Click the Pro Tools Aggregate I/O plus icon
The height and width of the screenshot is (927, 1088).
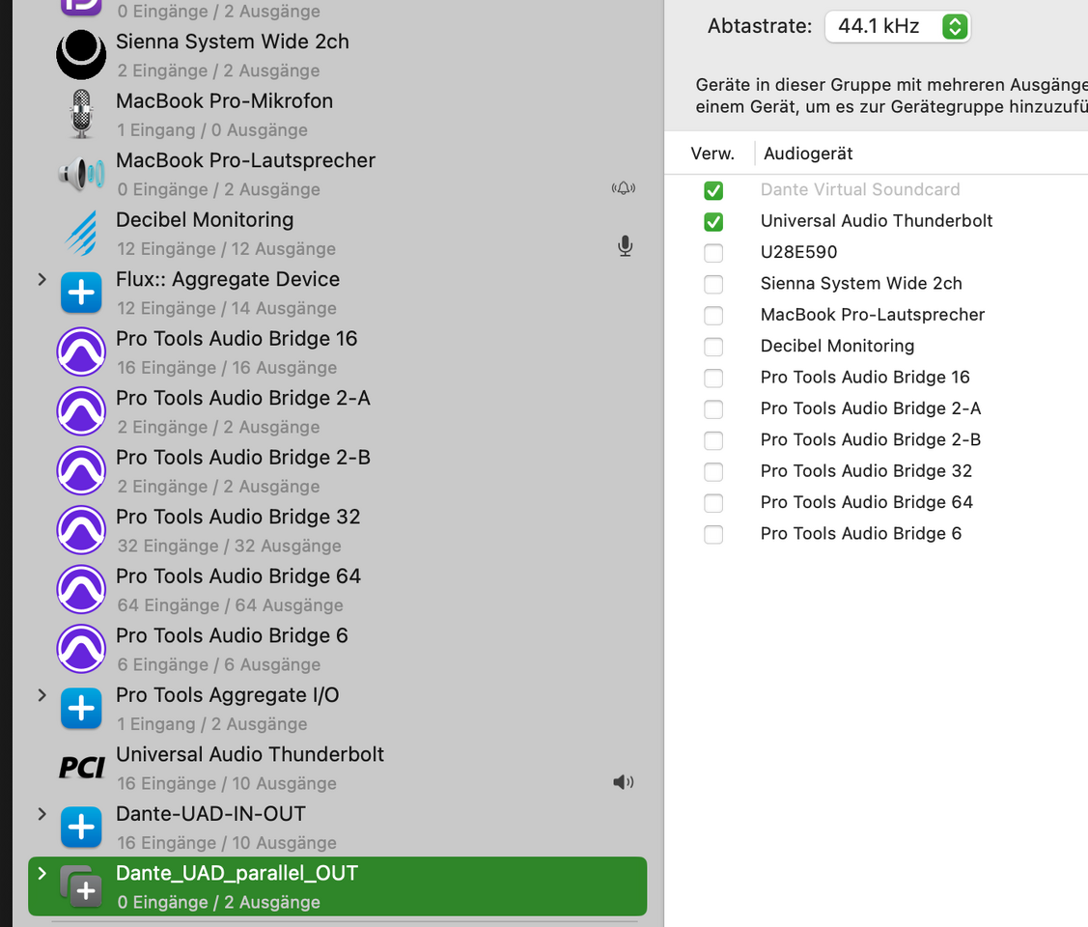81,709
